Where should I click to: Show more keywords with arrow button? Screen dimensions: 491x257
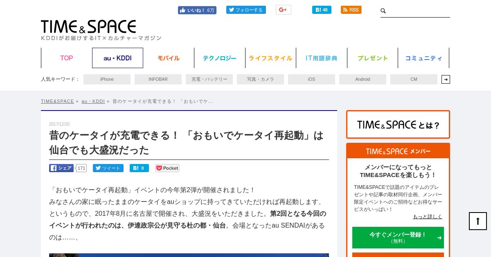[x=446, y=79]
